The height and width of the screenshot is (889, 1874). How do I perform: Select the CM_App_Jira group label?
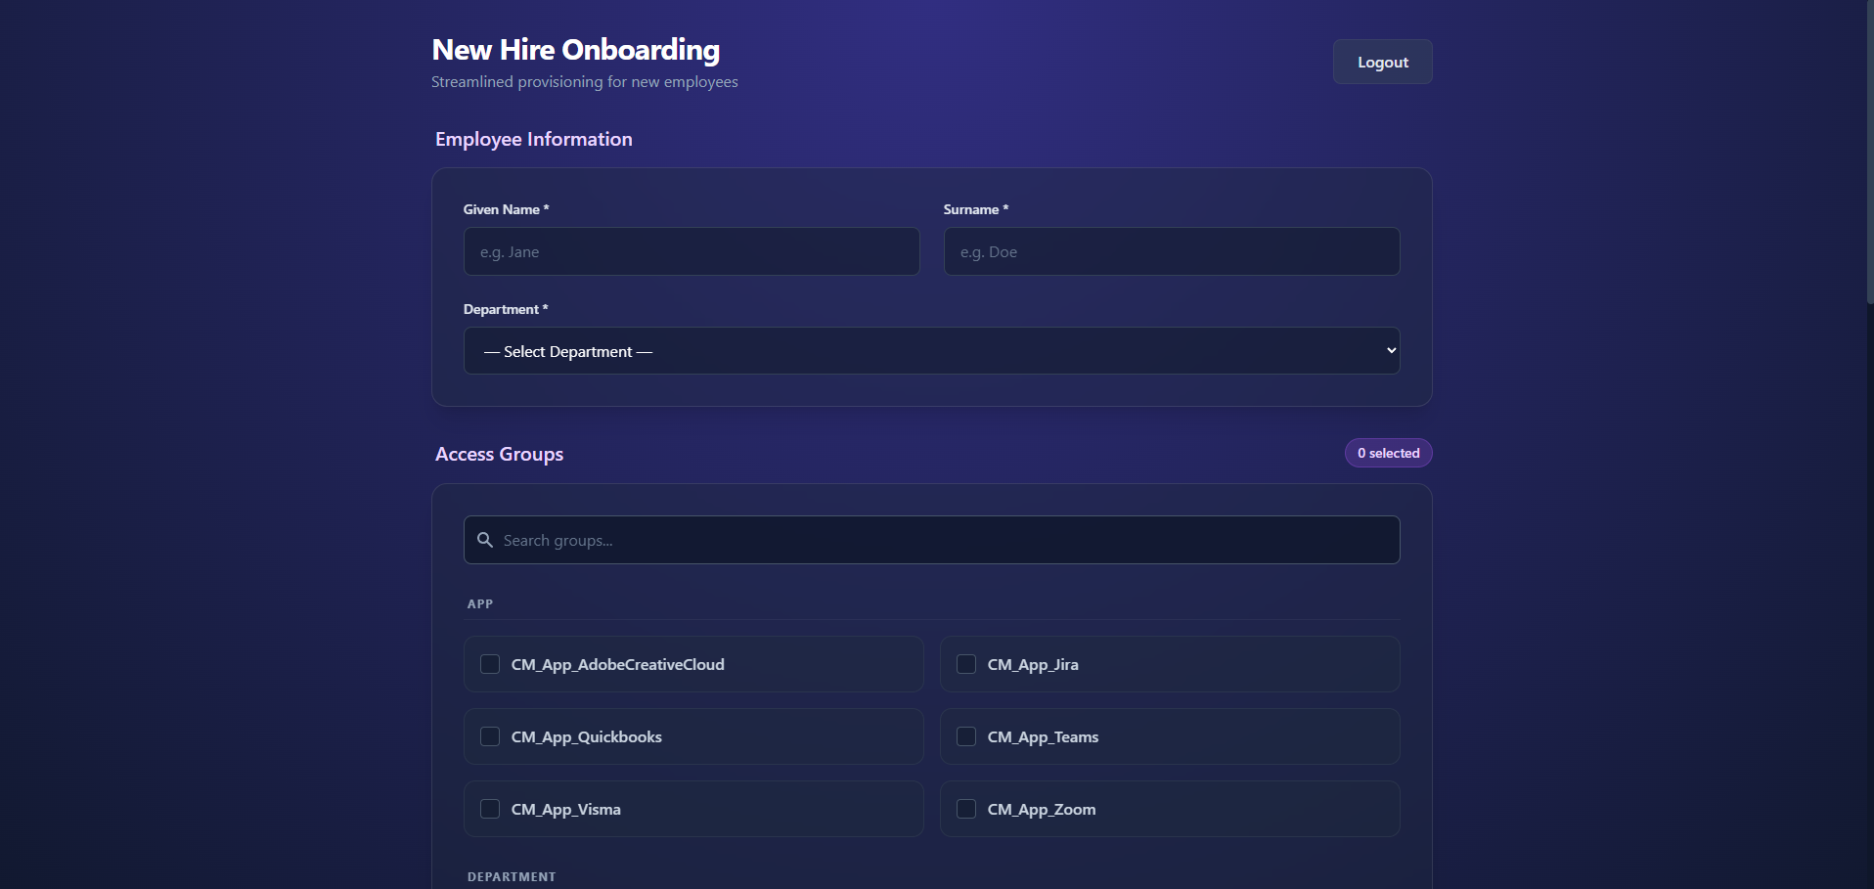[x=1033, y=665]
